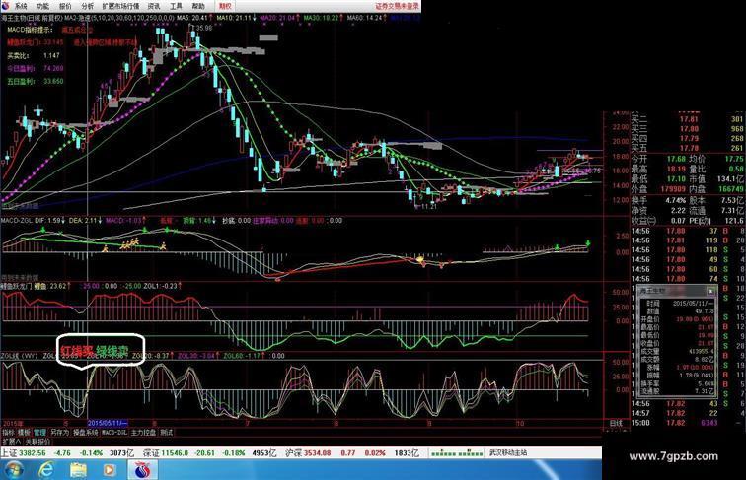Click the 沪深 index value 3534.08

coord(317,453)
